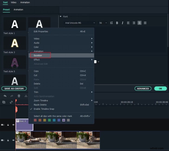Image resolution: width=169 pixels, height=151 pixels.
Task: Choose Ripple Delete menu entry
Action: [x=61, y=105]
